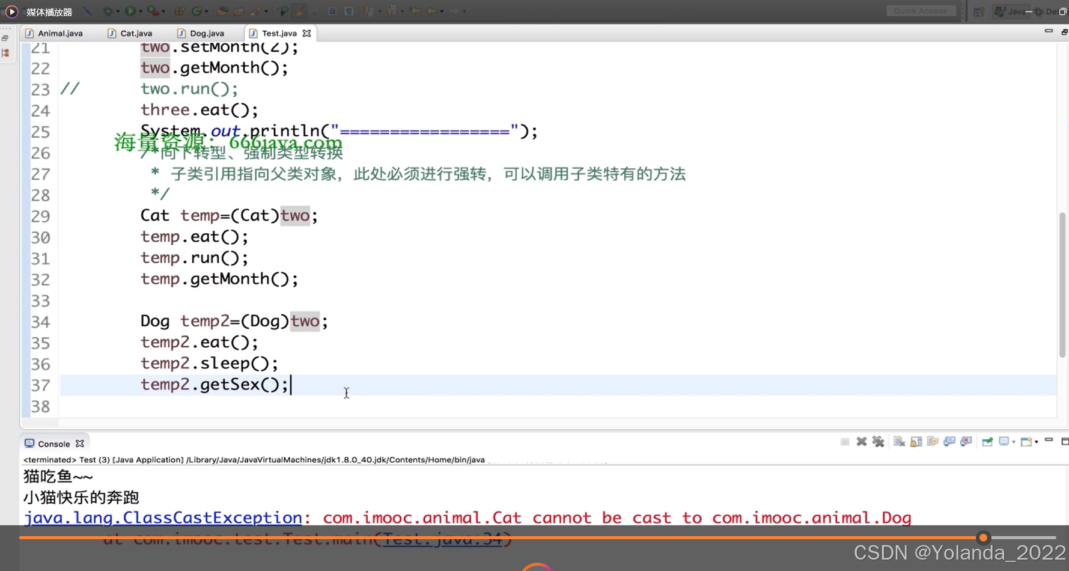1069x571 pixels.
Task: Click the 'temp2.sleep();' code line
Action: tap(209, 364)
